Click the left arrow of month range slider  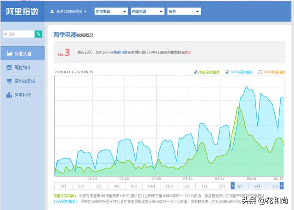pyautogui.click(x=232, y=186)
